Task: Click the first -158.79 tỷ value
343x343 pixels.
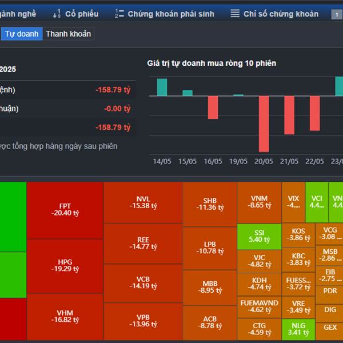Action: pos(113,90)
